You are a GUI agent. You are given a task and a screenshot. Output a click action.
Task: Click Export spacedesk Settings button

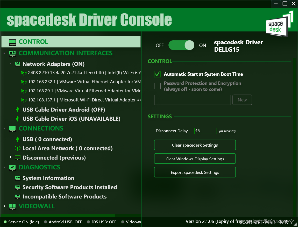pos(195,172)
